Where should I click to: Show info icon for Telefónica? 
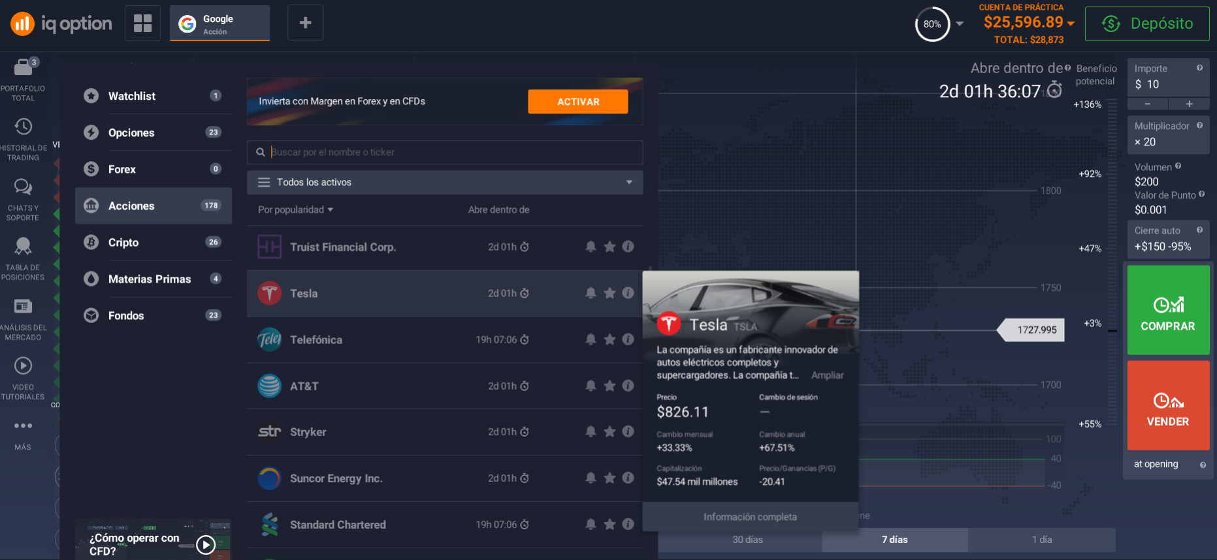pos(628,339)
